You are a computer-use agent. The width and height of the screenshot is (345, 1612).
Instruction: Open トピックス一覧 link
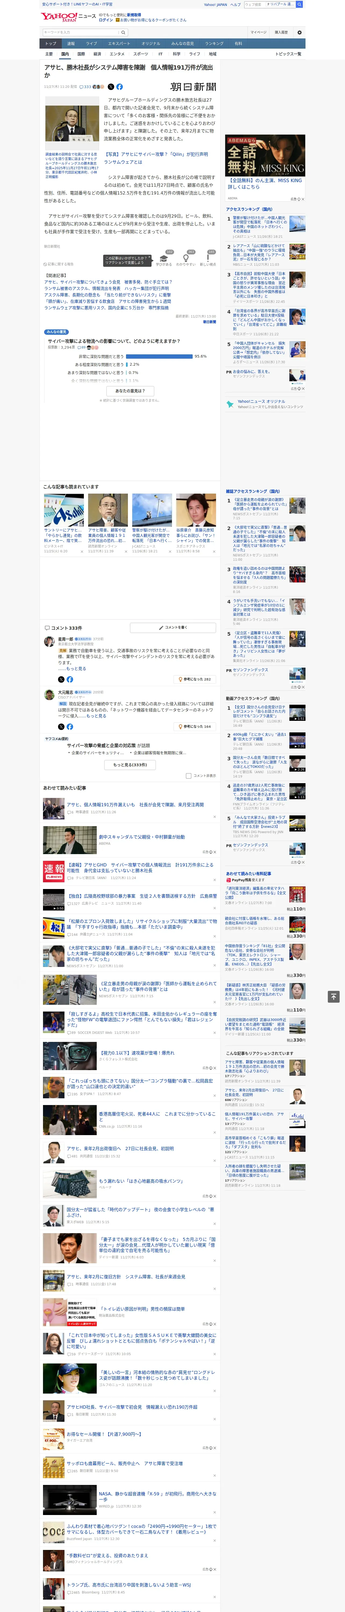tap(288, 54)
